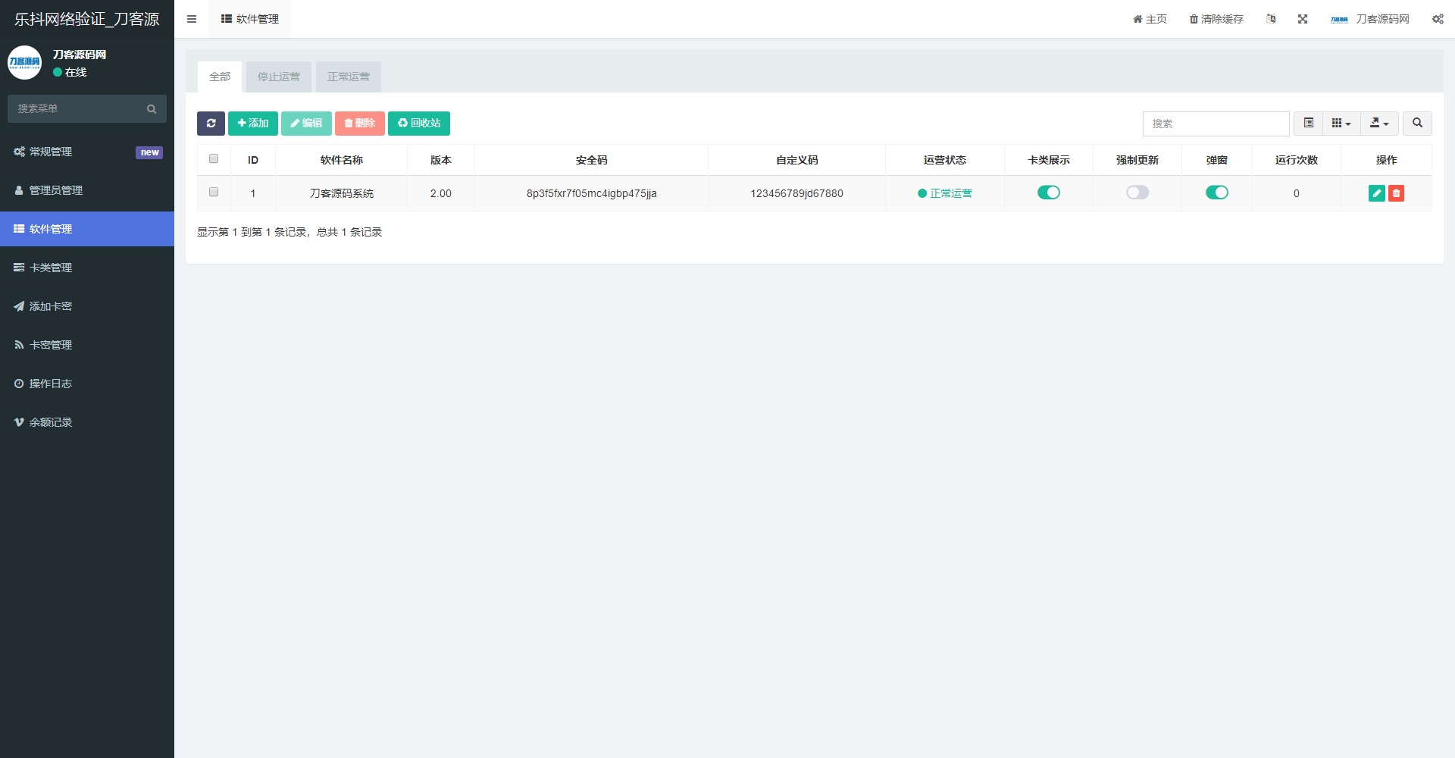Turn off the 弹窗 switch
The image size is (1455, 758).
[1216, 193]
